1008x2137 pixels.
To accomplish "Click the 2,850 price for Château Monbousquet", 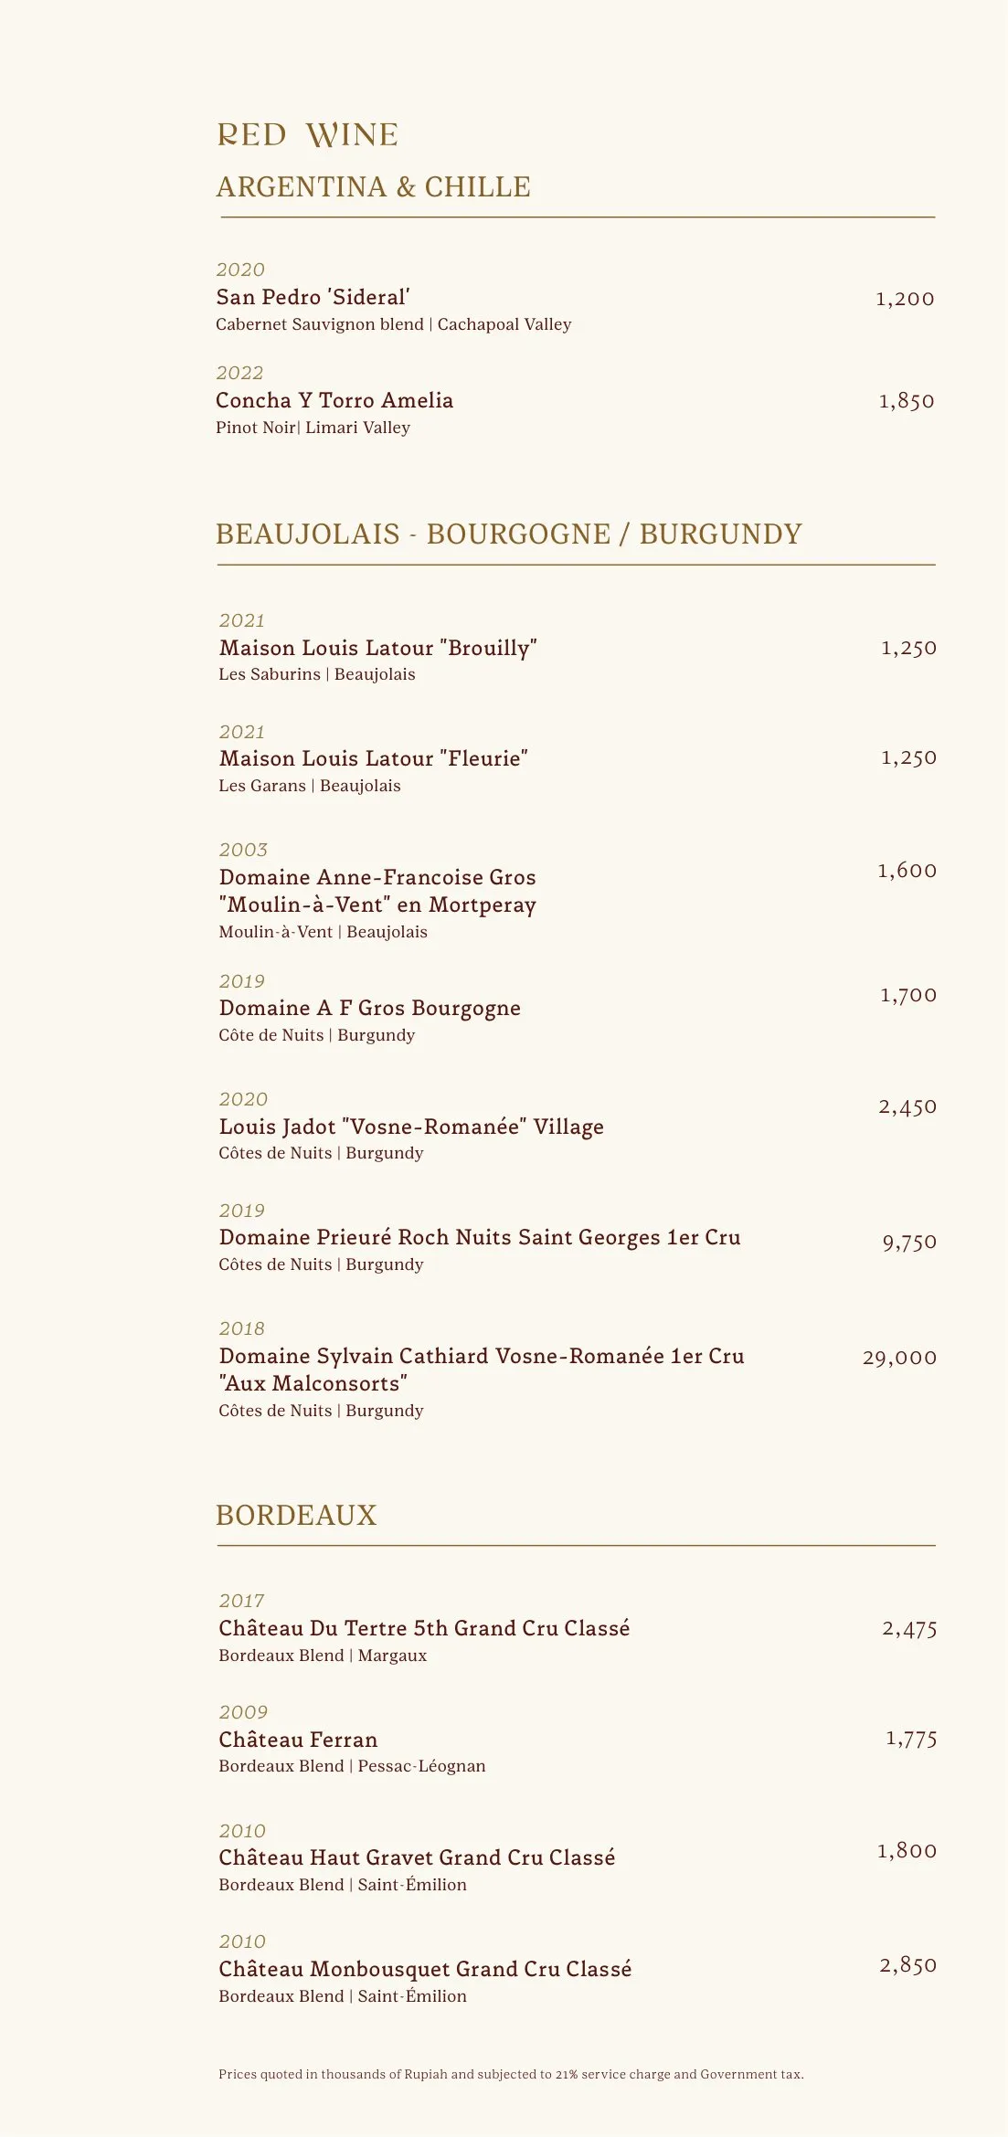I will (907, 1965).
